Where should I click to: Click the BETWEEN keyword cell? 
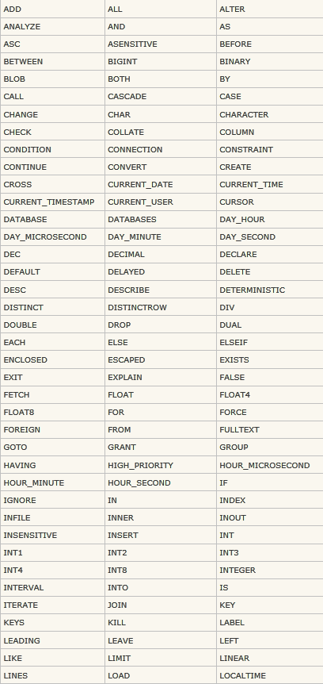pyautogui.click(x=53, y=62)
